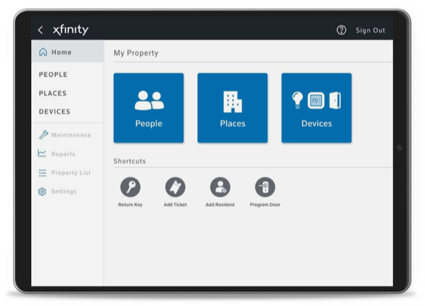
Task: Click the Reports chart icon
Action: click(x=42, y=153)
